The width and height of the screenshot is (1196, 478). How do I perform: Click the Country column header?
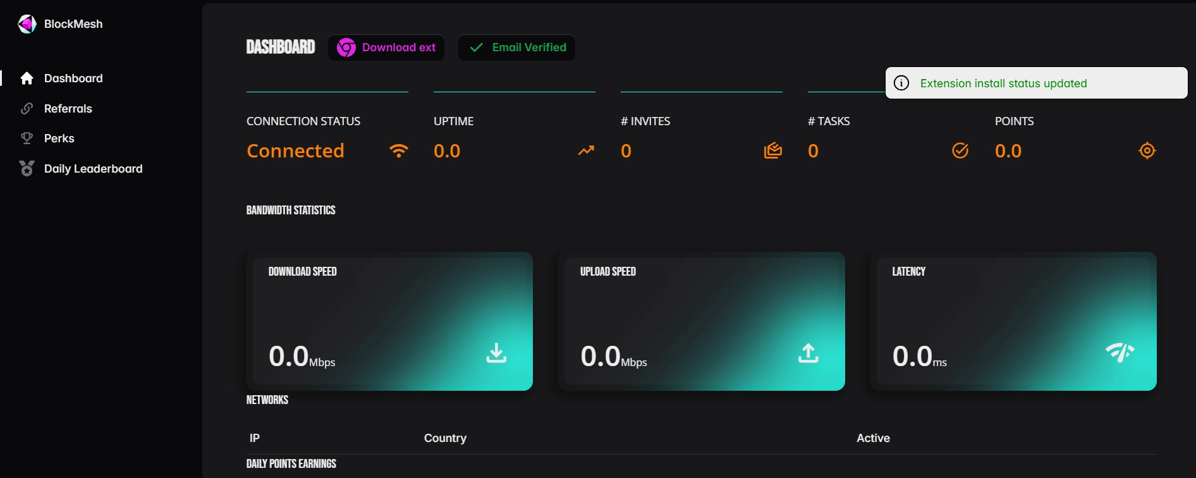point(445,438)
